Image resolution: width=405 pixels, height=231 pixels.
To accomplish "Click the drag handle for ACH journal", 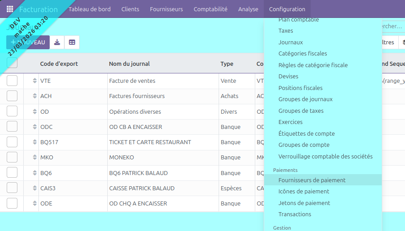I will [x=34, y=96].
